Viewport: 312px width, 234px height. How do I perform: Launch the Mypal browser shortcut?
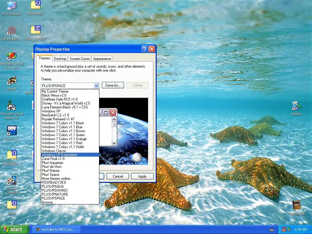tap(12, 83)
